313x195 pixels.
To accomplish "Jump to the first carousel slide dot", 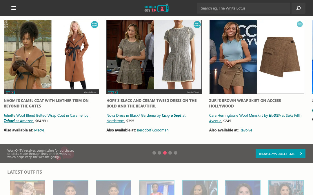I will (154, 153).
